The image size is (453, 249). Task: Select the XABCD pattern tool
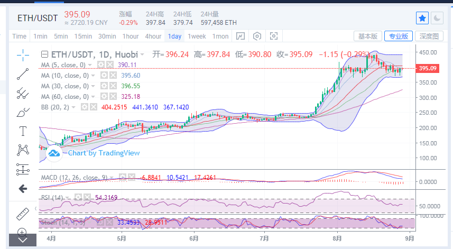(23, 150)
